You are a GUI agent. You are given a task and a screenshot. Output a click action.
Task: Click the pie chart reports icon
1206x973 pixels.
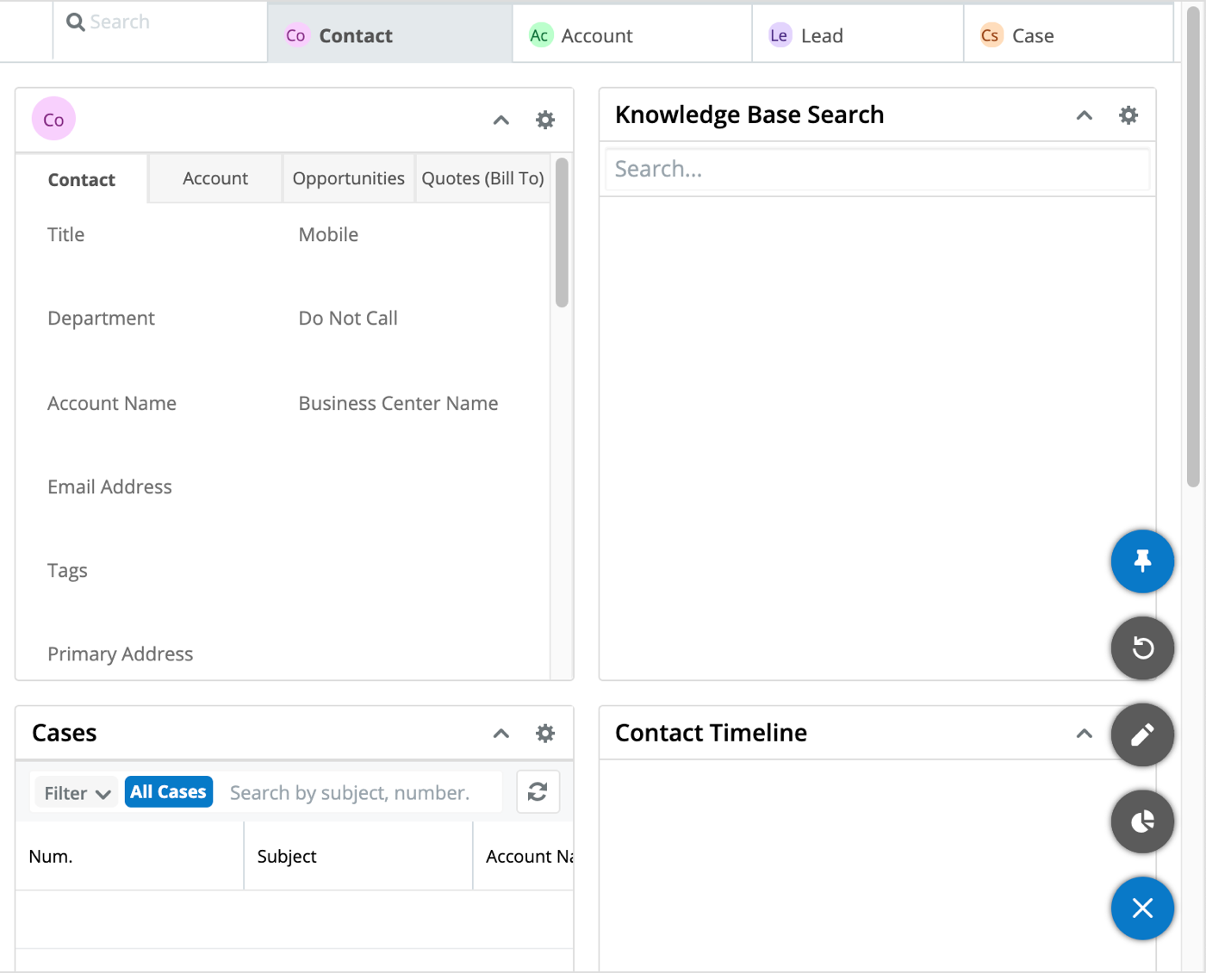coord(1142,821)
